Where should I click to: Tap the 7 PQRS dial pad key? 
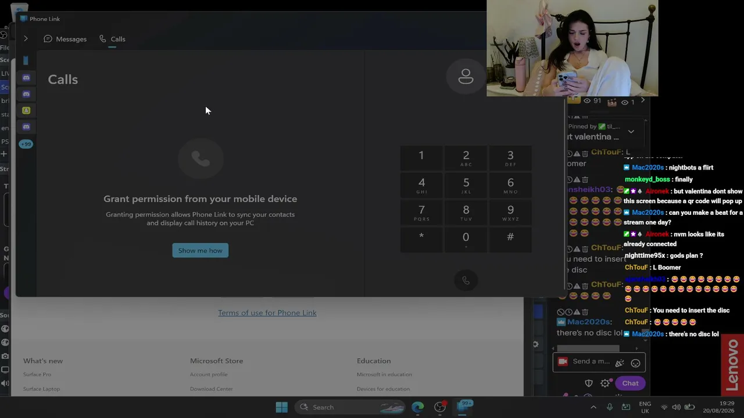(x=421, y=212)
